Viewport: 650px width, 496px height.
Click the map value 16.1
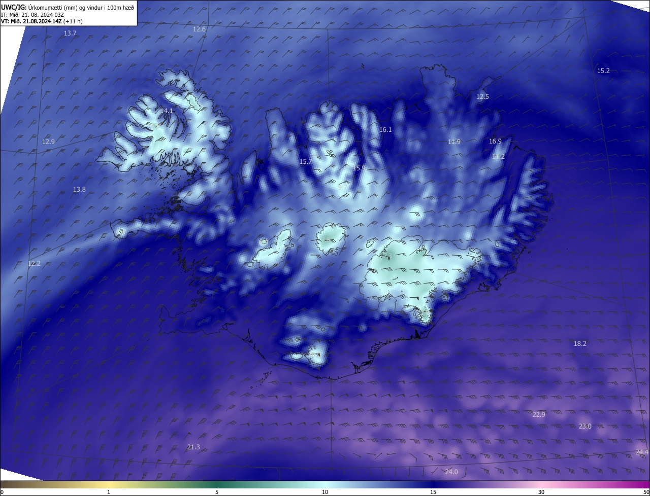tap(386, 130)
